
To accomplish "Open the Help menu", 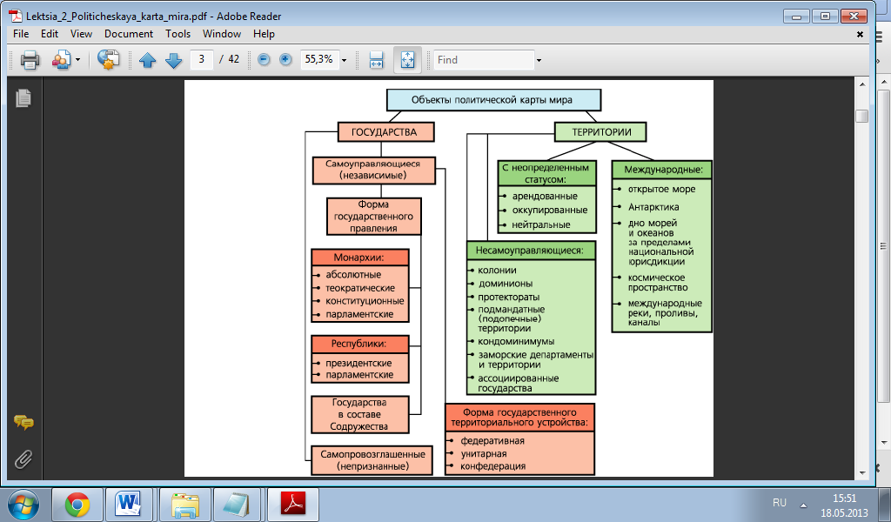I will (x=264, y=34).
